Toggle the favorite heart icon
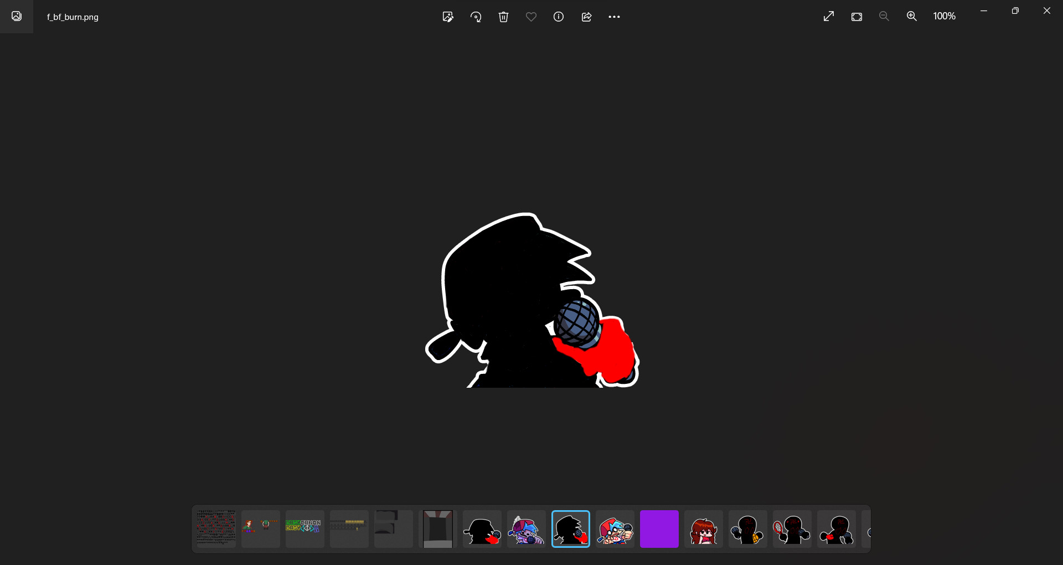1063x565 pixels. (x=531, y=17)
